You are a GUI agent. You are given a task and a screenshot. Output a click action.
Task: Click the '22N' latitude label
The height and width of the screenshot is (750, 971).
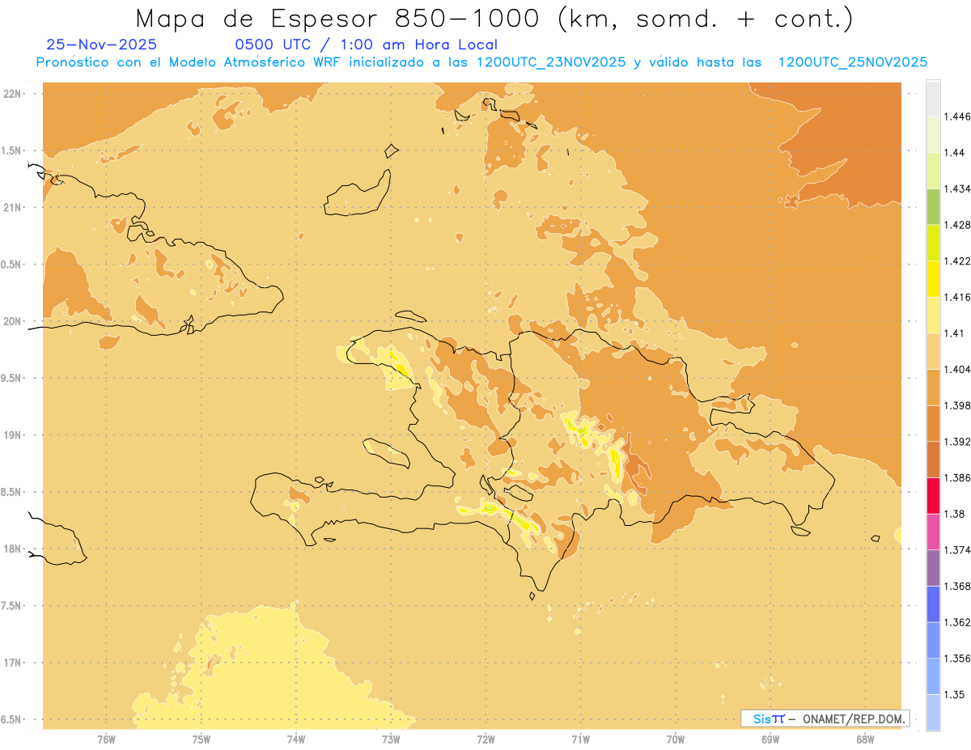point(12,93)
